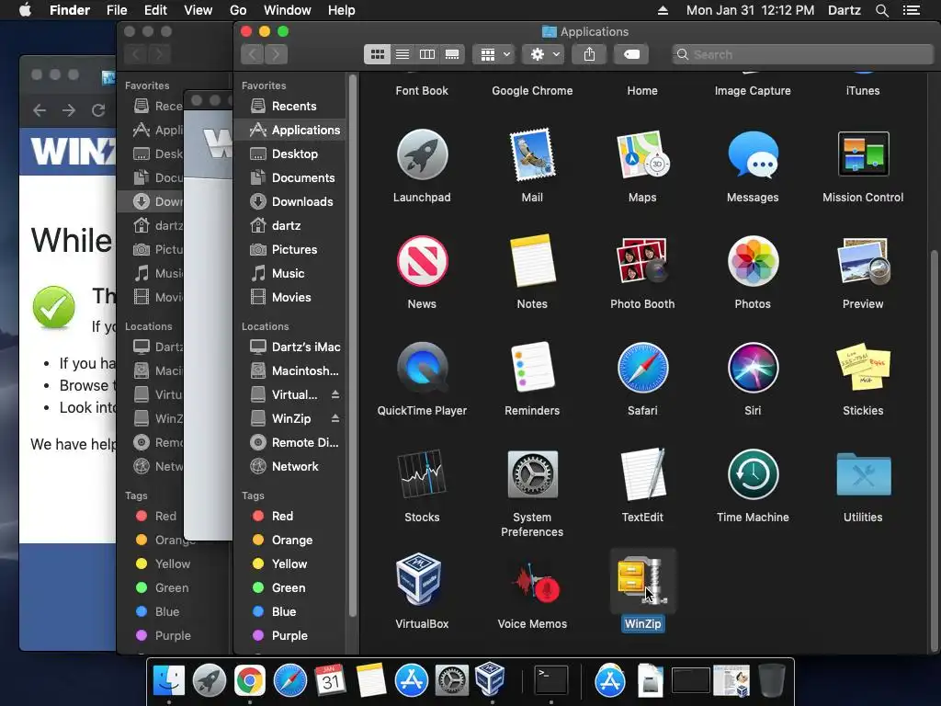This screenshot has height=706, width=941.
Task: Click the Edit Tags toolbar button
Action: pyautogui.click(x=631, y=54)
